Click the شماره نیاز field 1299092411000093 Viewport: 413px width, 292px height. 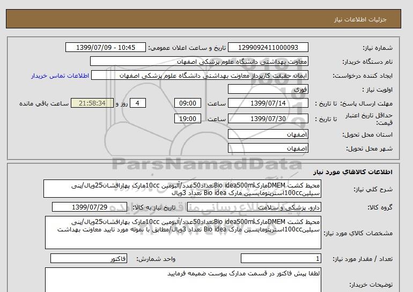tap(268, 47)
